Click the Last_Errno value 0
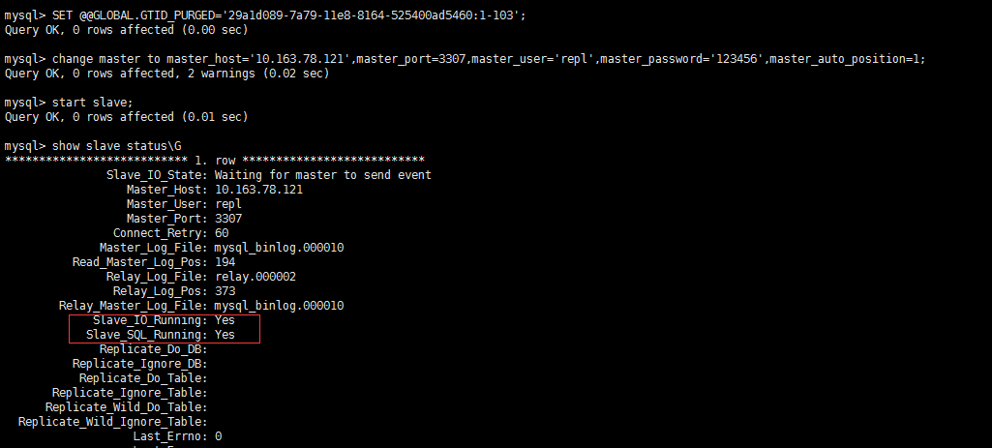This screenshot has width=992, height=448. coord(218,436)
